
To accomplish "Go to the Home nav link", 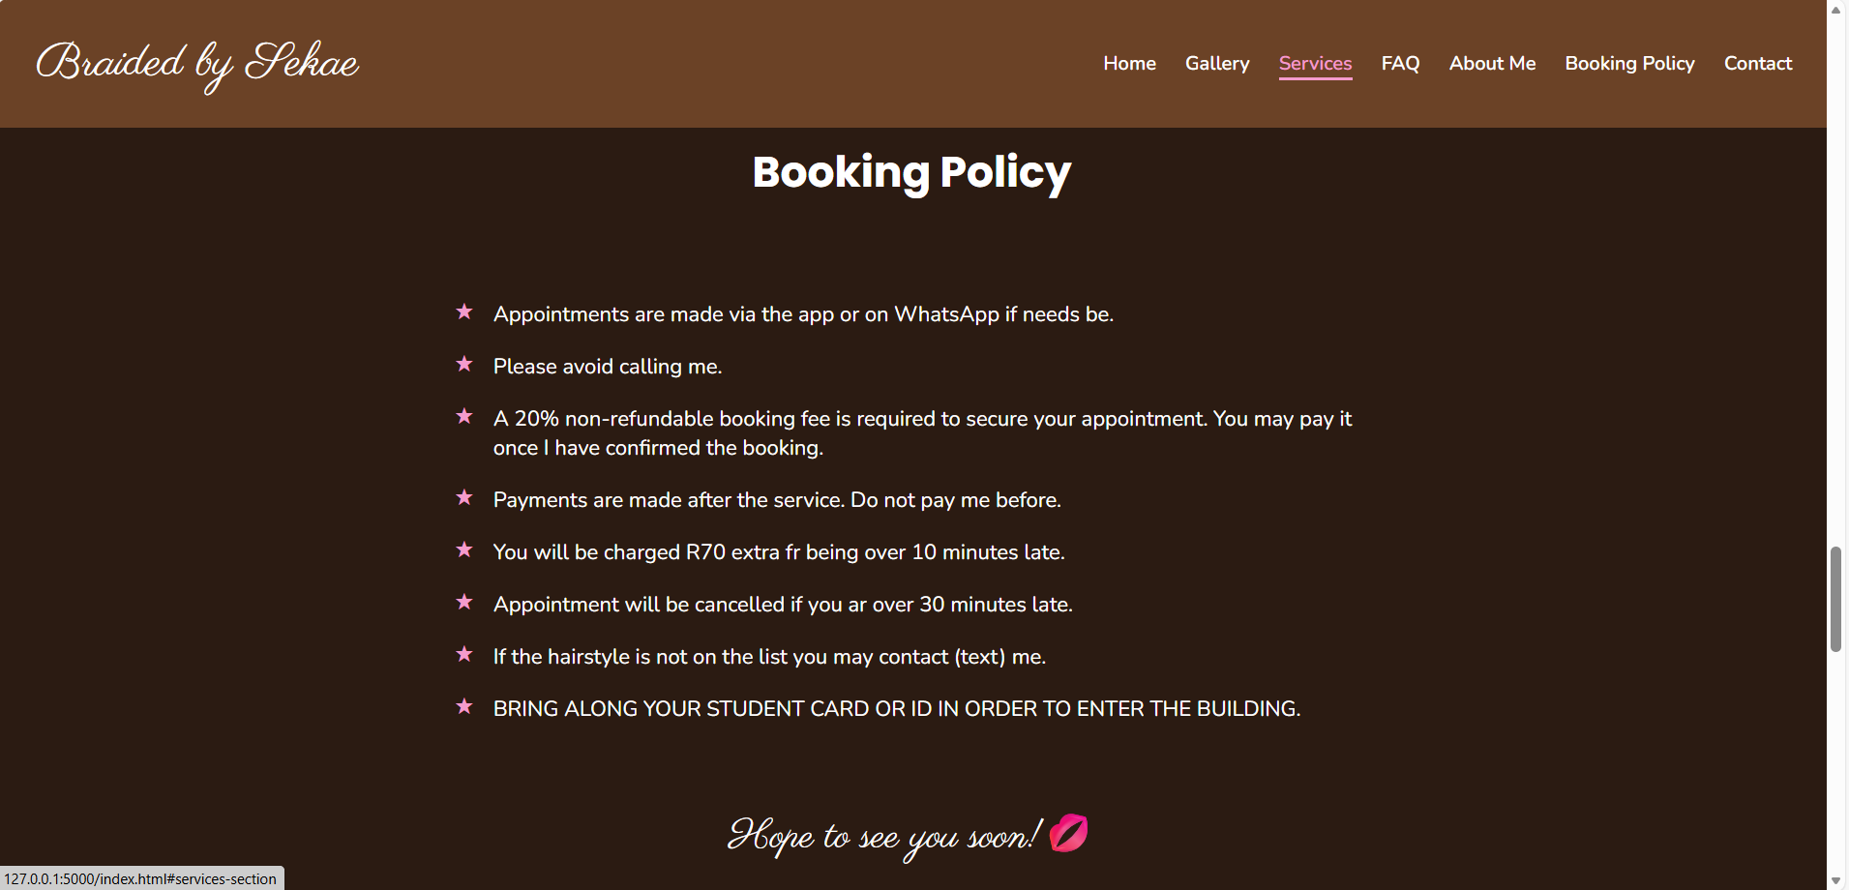I will [x=1129, y=64].
